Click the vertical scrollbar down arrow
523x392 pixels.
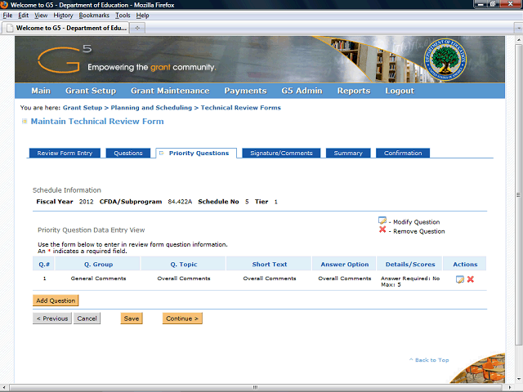pos(518,379)
